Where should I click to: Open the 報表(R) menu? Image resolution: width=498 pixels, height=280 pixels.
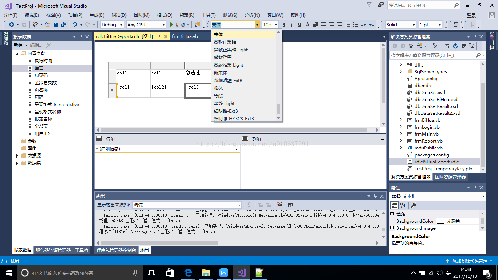pos(187,15)
